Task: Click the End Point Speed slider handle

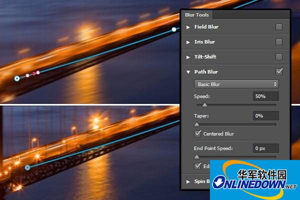Action: pyautogui.click(x=196, y=157)
